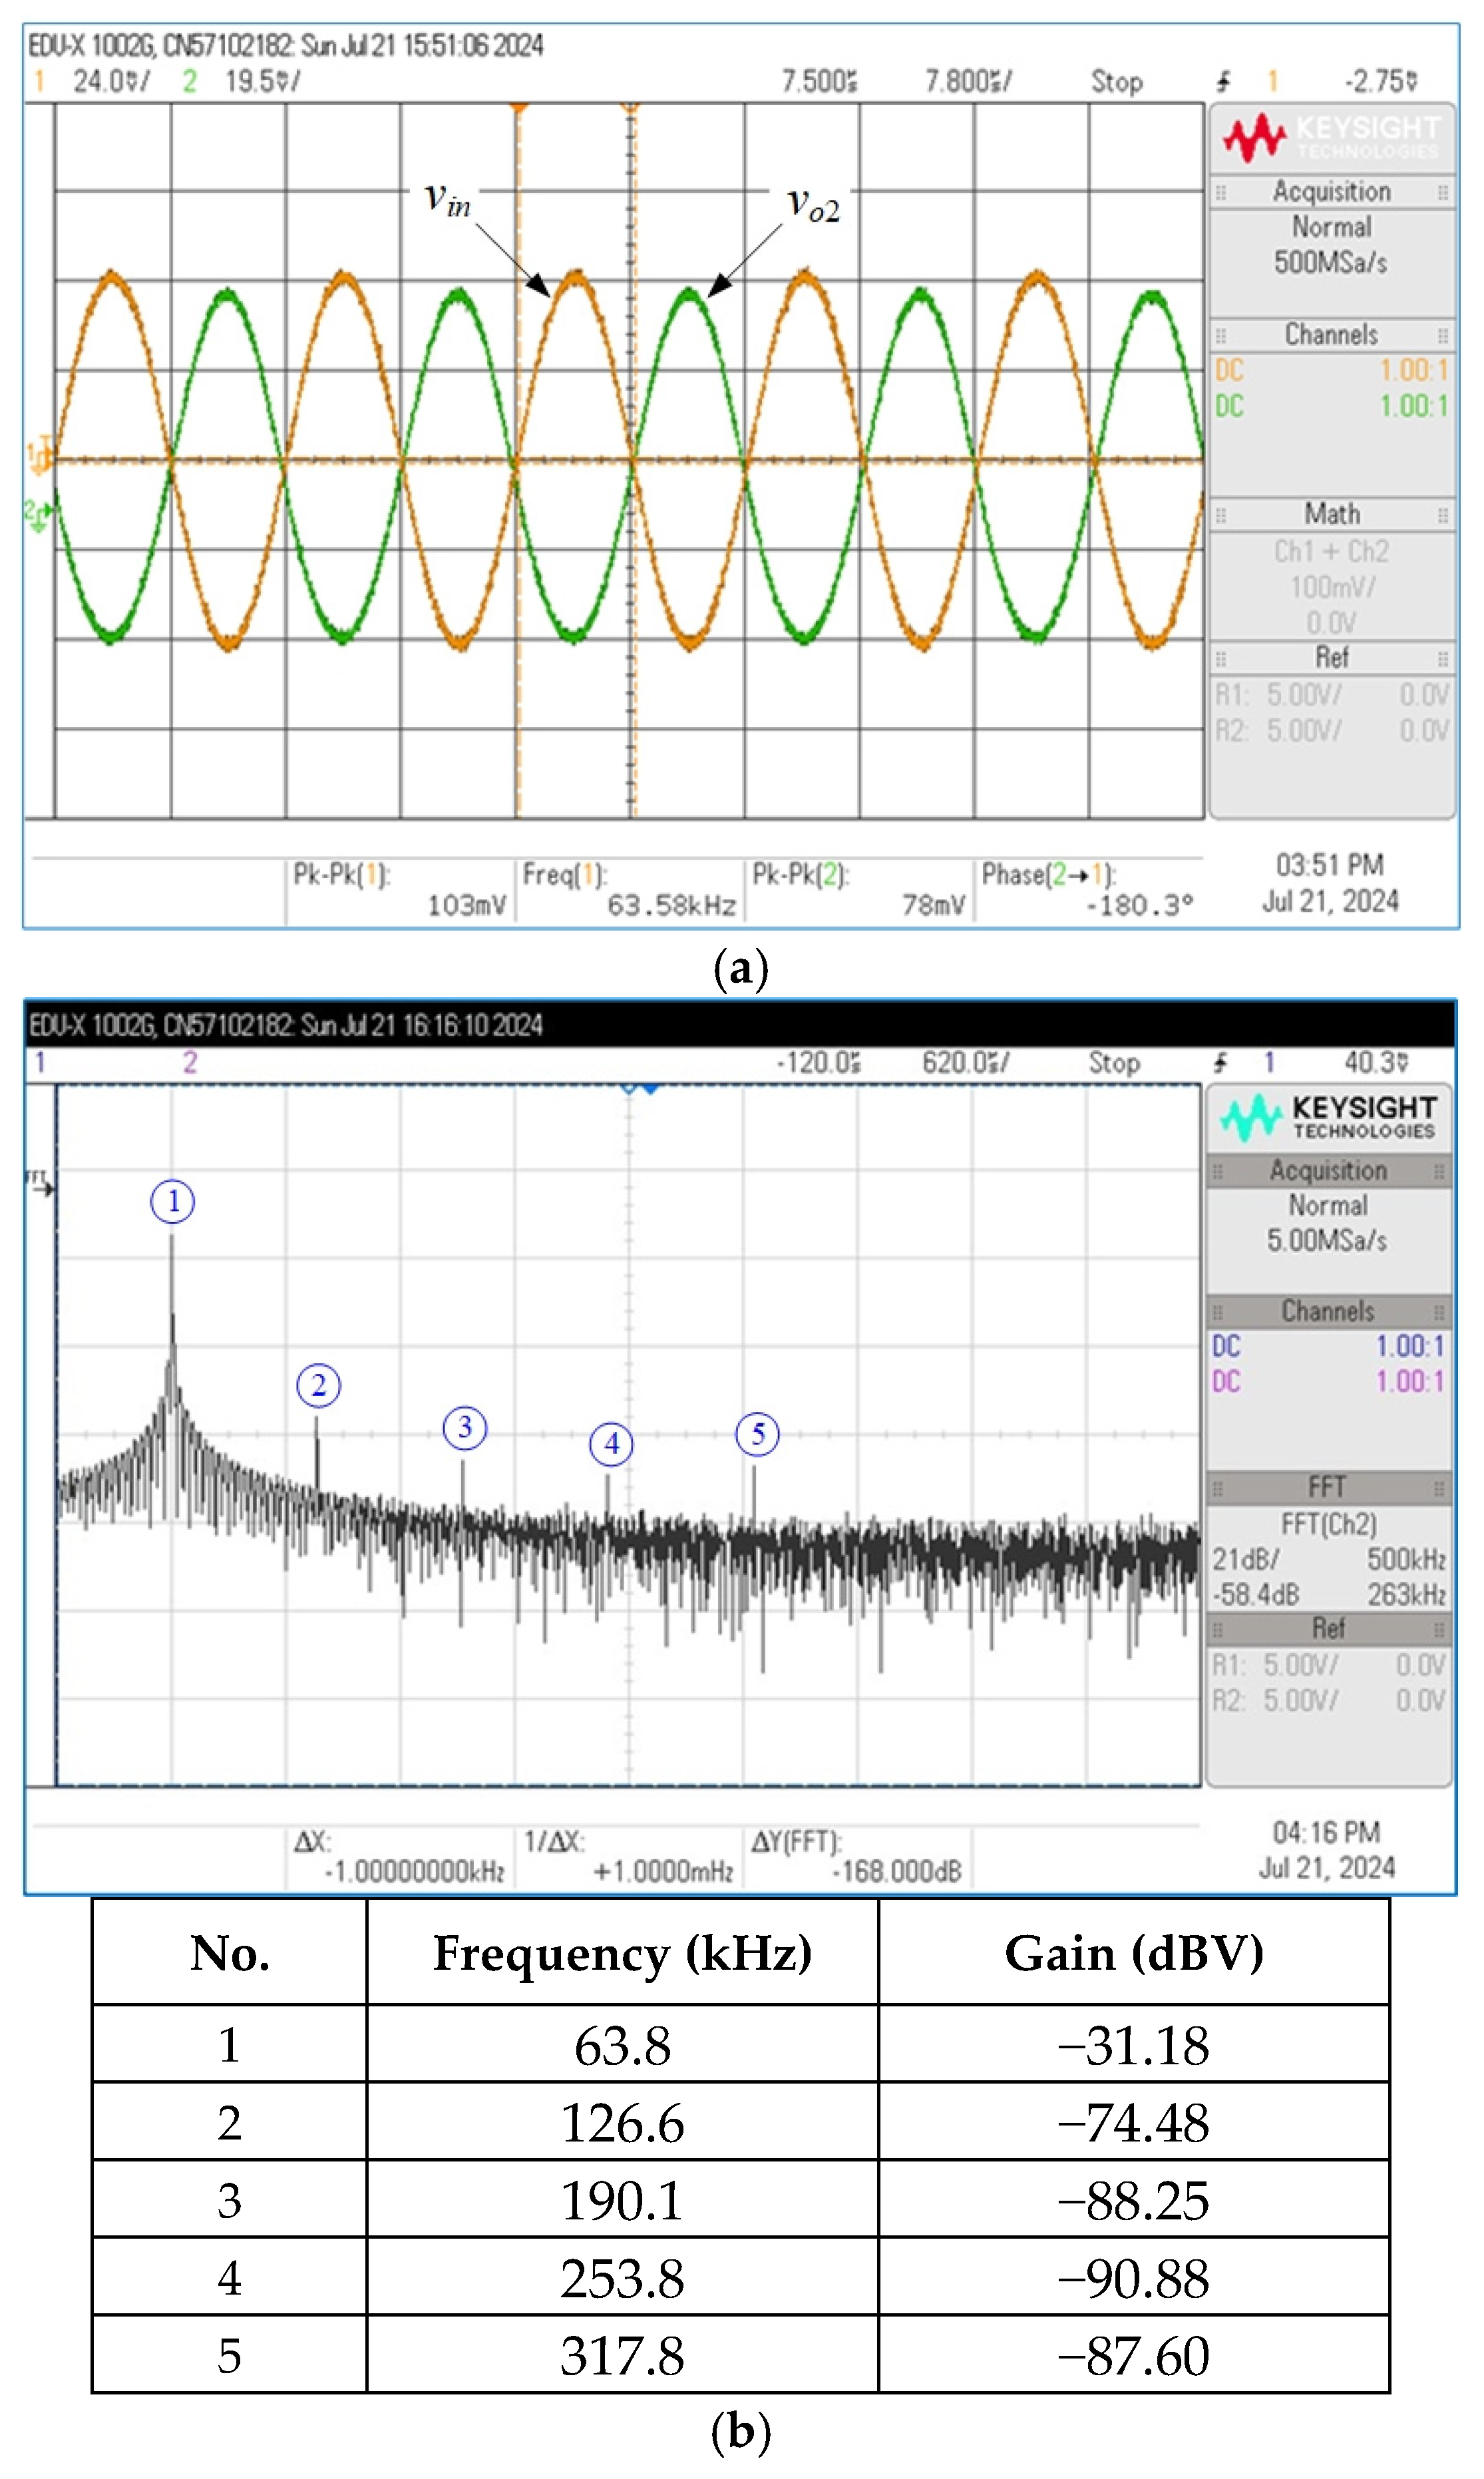Click the FFT(Ch2) source label

click(1328, 1524)
